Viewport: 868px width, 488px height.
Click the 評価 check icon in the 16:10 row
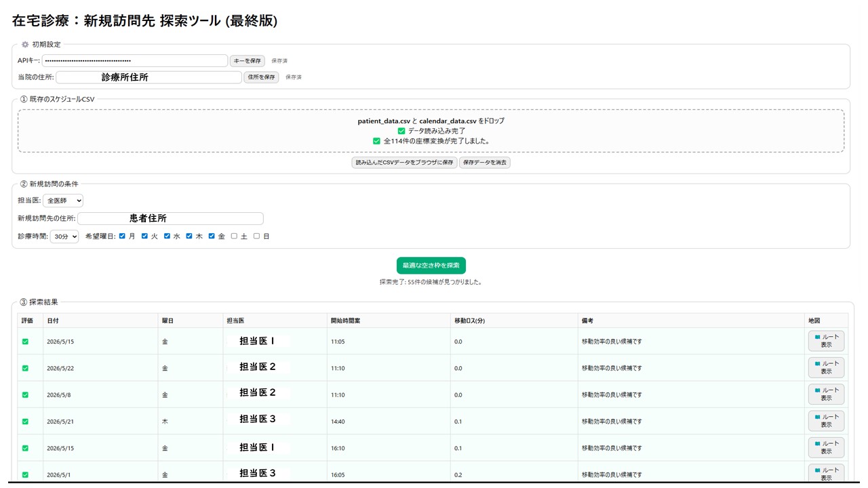coord(26,448)
